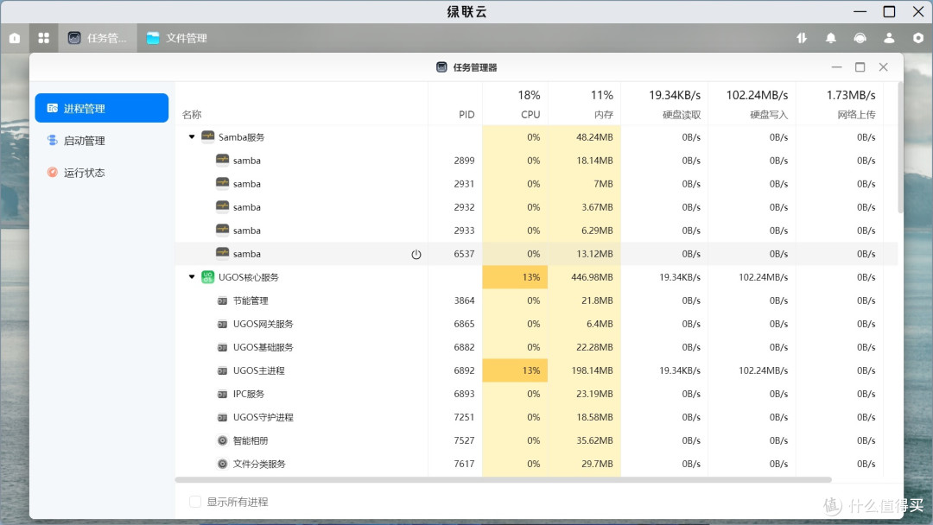This screenshot has height=525, width=933.
Task: Select 进程管理 in the sidebar
Action: tap(102, 108)
